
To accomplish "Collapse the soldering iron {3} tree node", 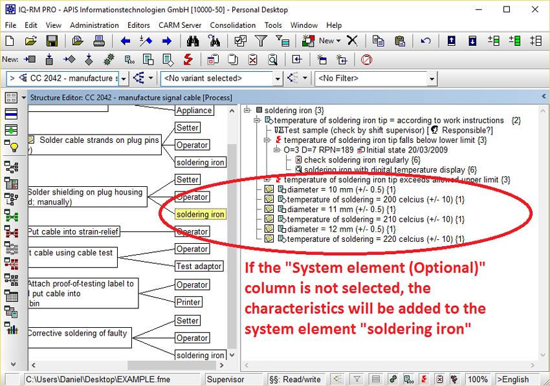I will coord(247,110).
